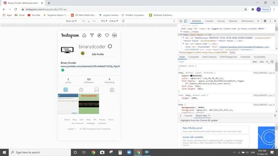View the 122 followers list
Image resolution: width=278 pixels, height=156 pixels.
pyautogui.click(x=89, y=81)
